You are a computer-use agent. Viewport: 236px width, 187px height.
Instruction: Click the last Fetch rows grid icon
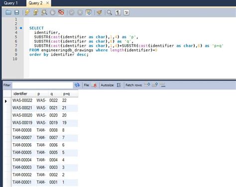(x=162, y=85)
